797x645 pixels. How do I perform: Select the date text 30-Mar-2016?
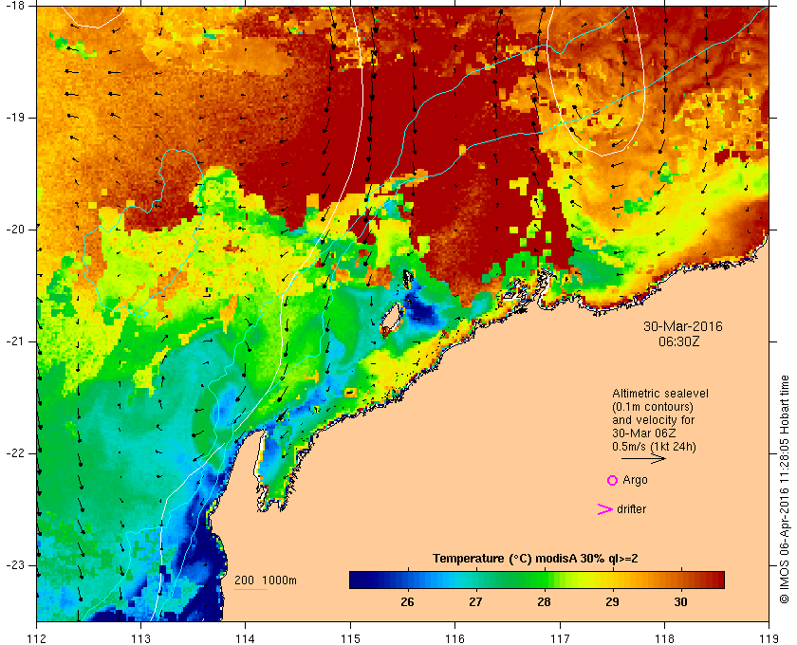tap(682, 326)
